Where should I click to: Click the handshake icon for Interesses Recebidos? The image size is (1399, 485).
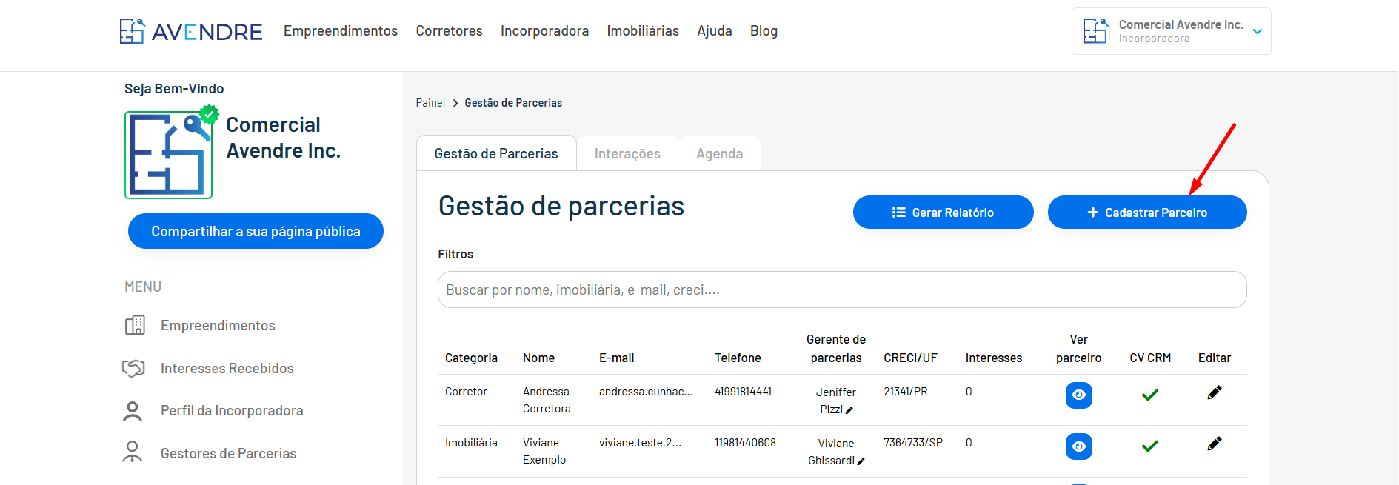coord(133,368)
